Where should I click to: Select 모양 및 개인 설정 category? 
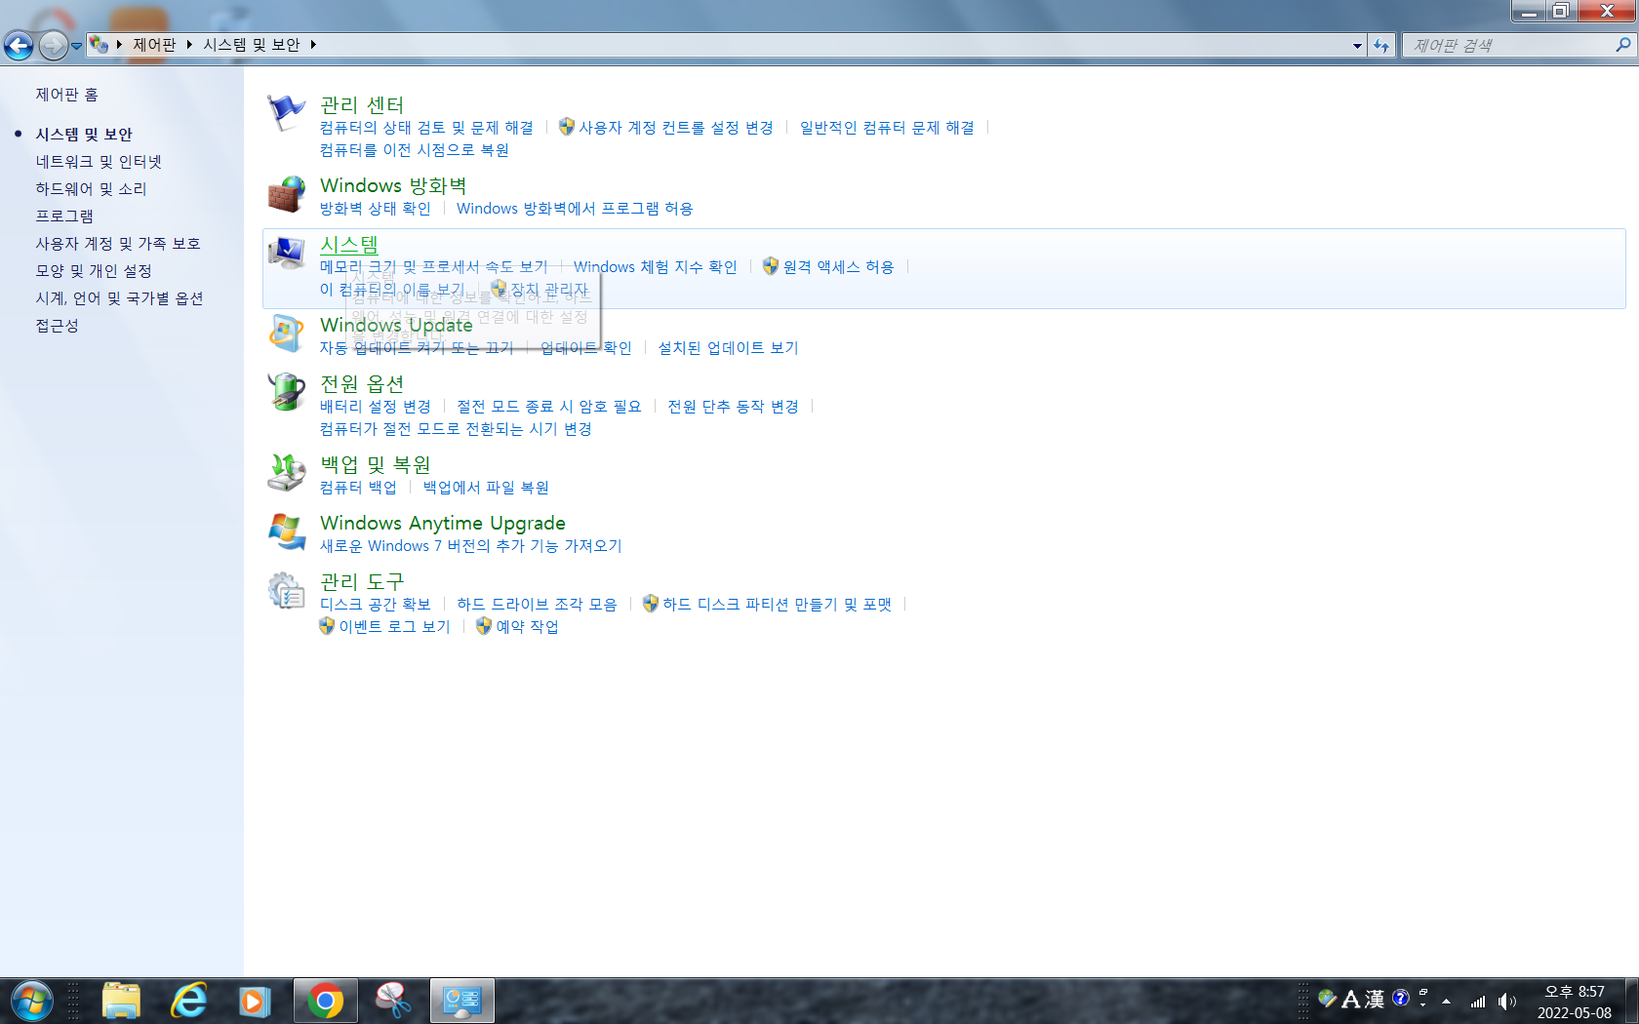(94, 271)
